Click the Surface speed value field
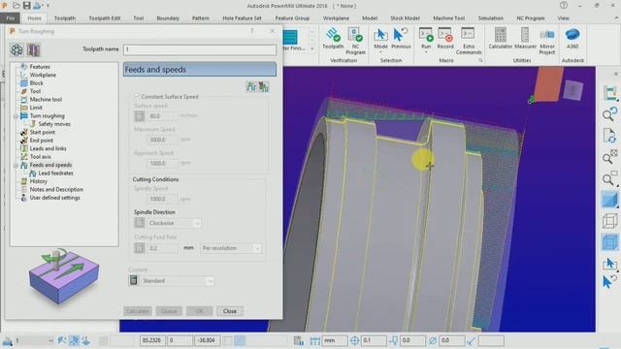The width and height of the screenshot is (621, 349). coord(162,116)
